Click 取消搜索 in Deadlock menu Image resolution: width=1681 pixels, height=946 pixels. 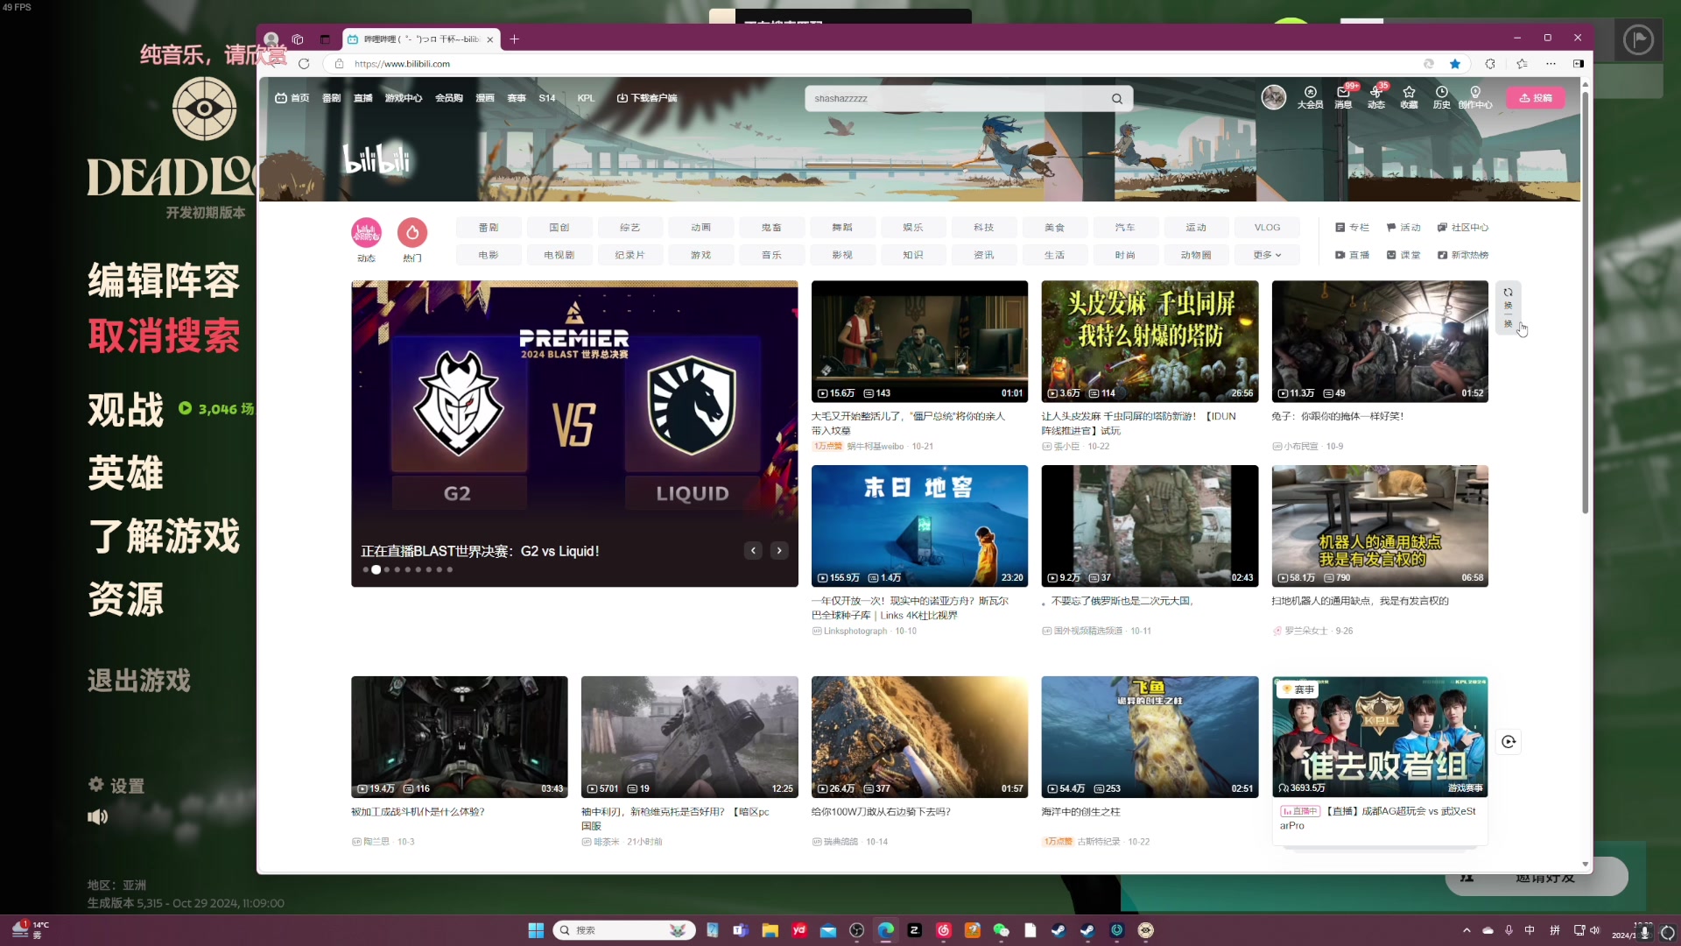164,335
